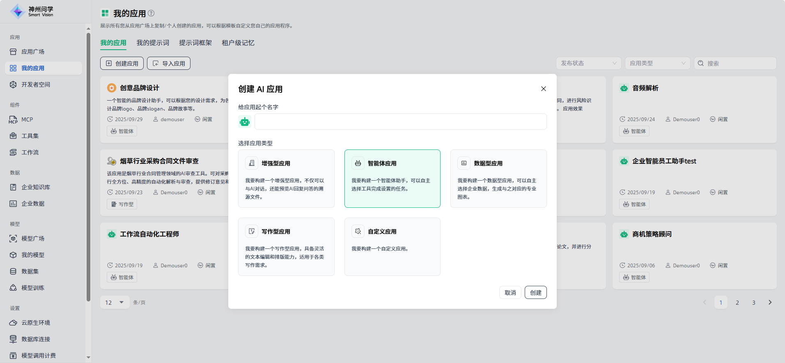The height and width of the screenshot is (363, 785).
Task: Click 取消 to cancel app creation
Action: tap(510, 292)
